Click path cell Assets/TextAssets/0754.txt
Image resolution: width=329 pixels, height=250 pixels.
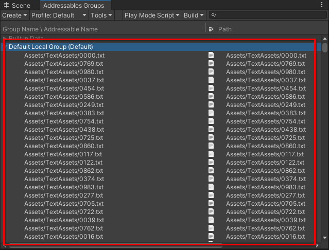[x=266, y=121]
